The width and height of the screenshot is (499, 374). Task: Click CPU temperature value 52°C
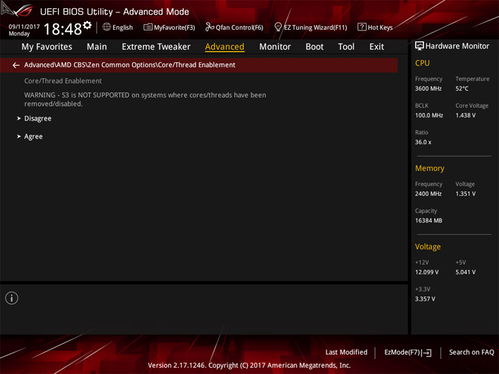pyautogui.click(x=462, y=89)
